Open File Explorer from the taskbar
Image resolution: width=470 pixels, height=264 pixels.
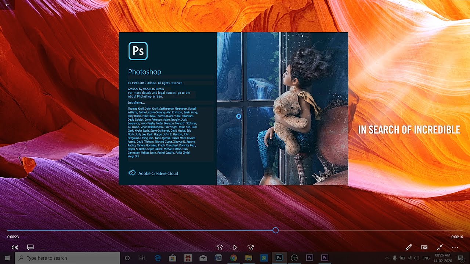249,258
